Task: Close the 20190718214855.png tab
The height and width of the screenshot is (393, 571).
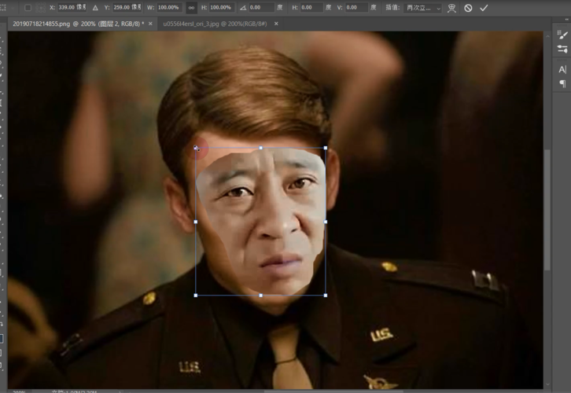Action: [x=150, y=24]
